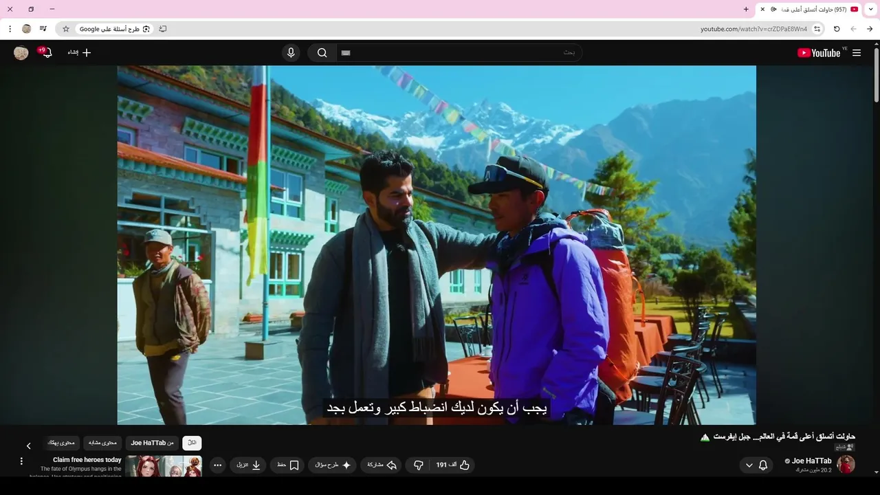Open the YouTube account avatar menu

(x=21, y=53)
